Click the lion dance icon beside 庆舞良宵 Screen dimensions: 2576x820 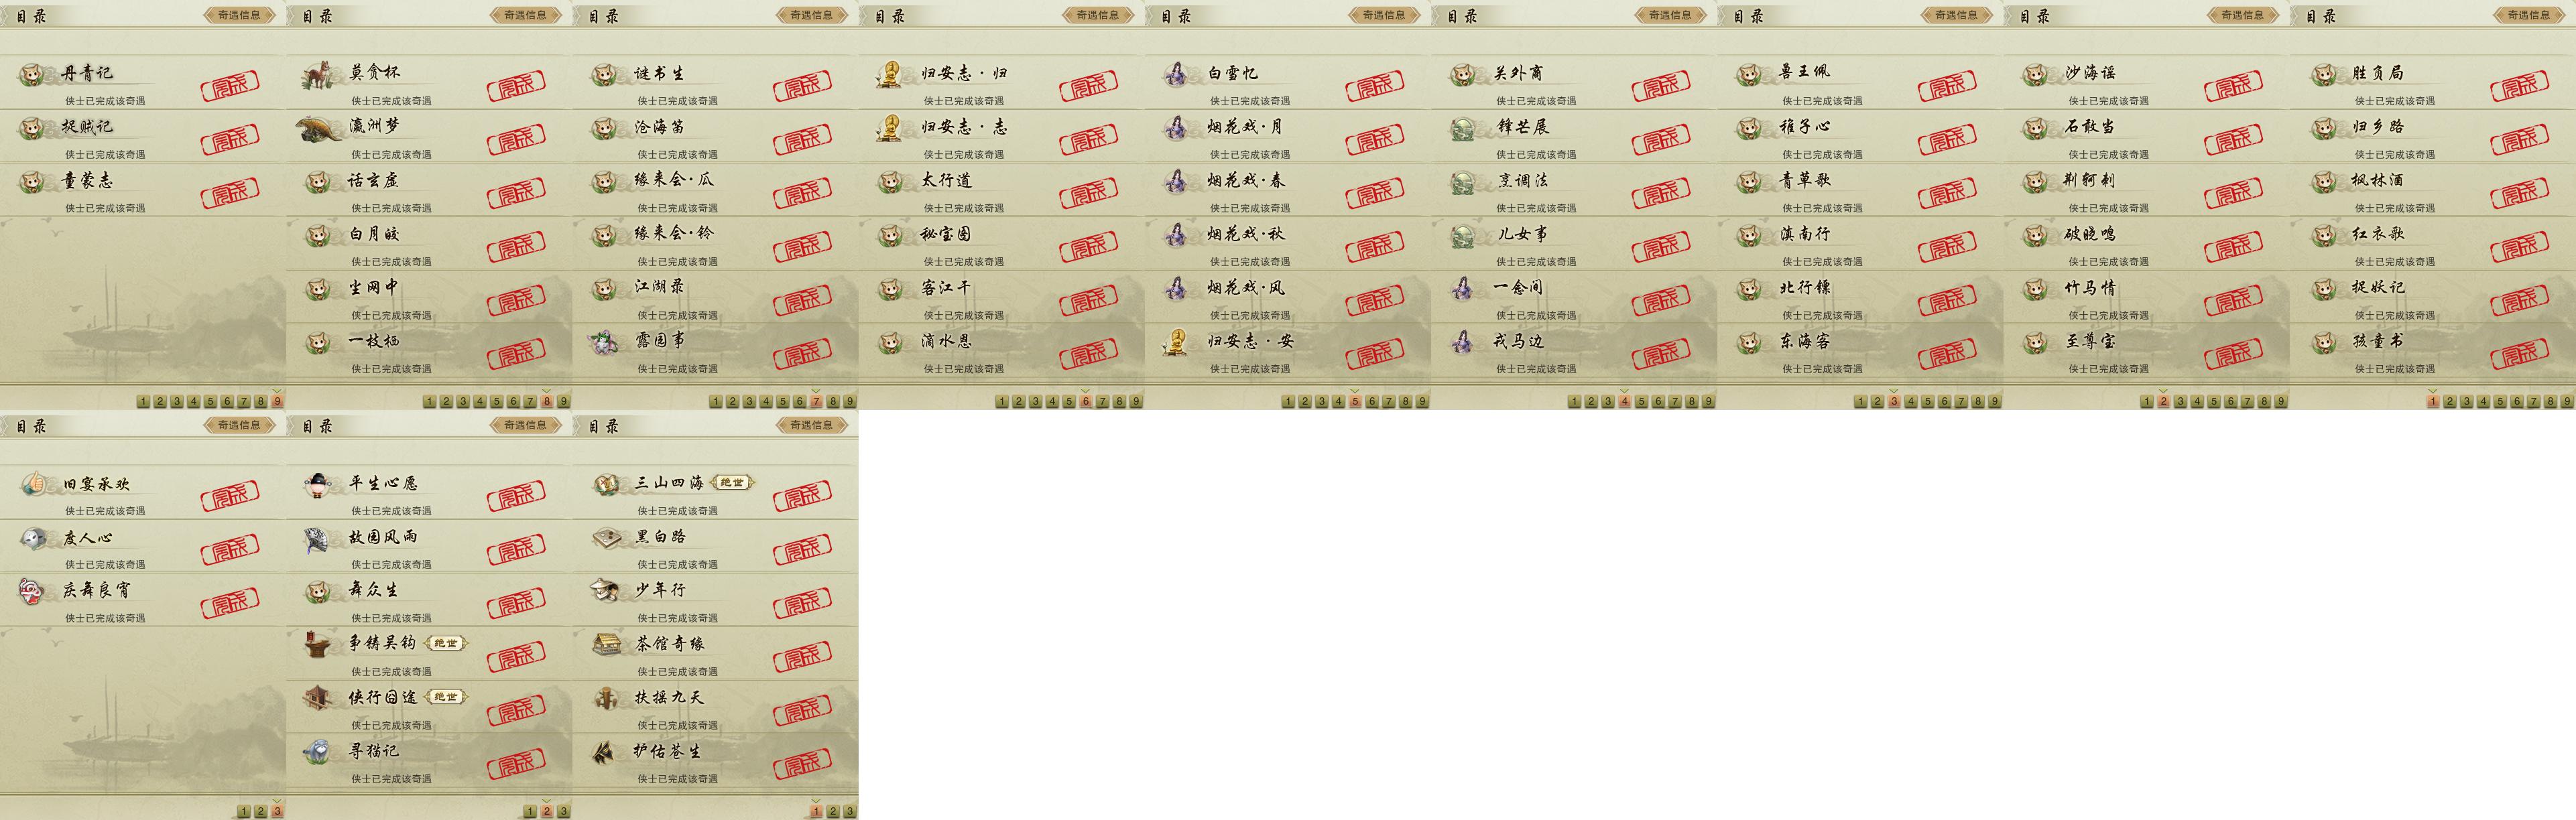(x=32, y=592)
